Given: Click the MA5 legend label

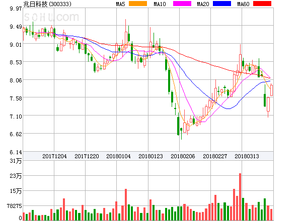Looking at the screenshot, I should 121,4.
